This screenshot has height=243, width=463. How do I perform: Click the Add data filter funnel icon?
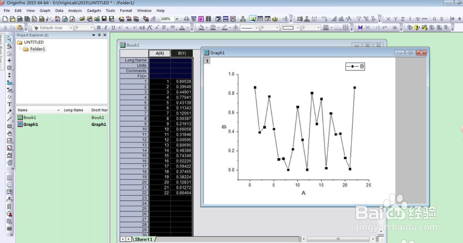pos(359,19)
